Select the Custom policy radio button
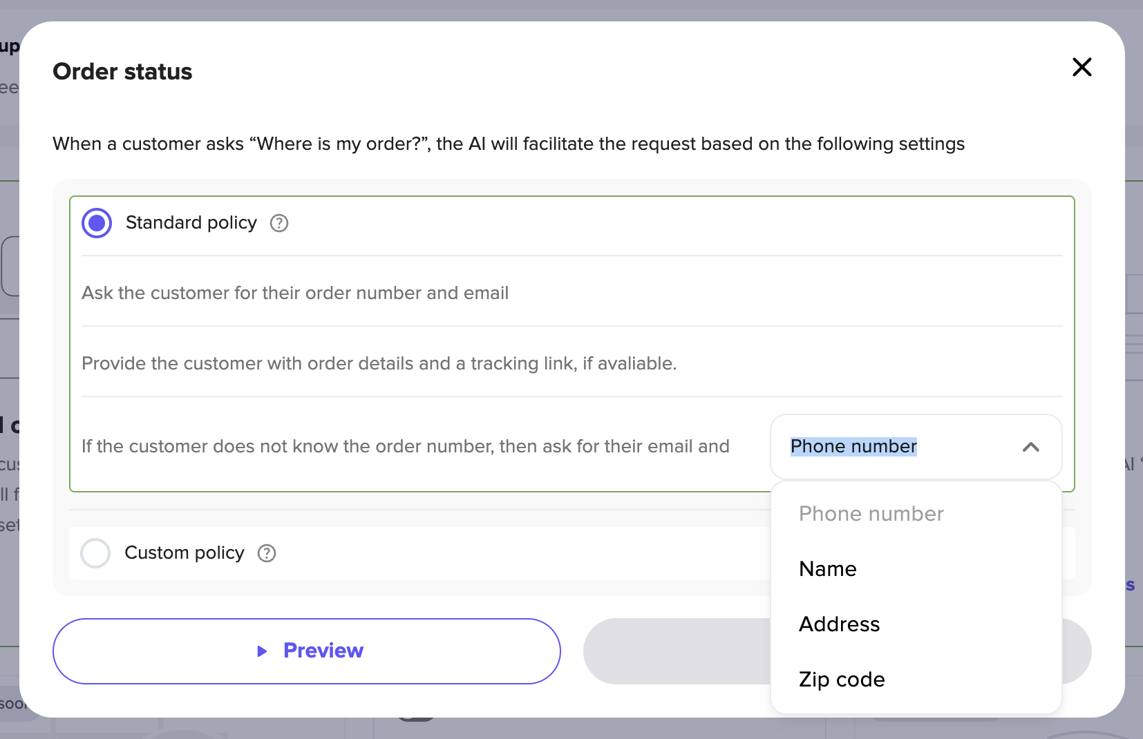The height and width of the screenshot is (739, 1143). click(95, 553)
